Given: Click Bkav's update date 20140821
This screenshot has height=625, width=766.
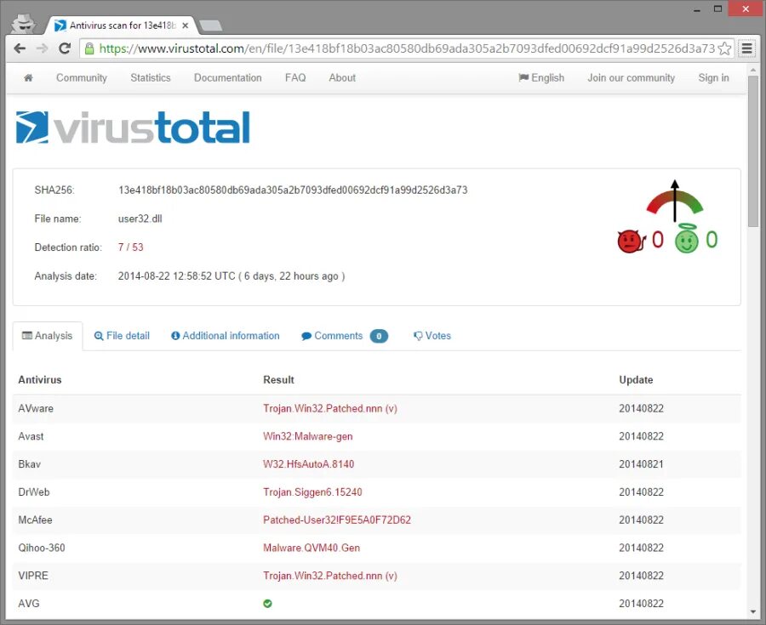Looking at the screenshot, I should (642, 464).
